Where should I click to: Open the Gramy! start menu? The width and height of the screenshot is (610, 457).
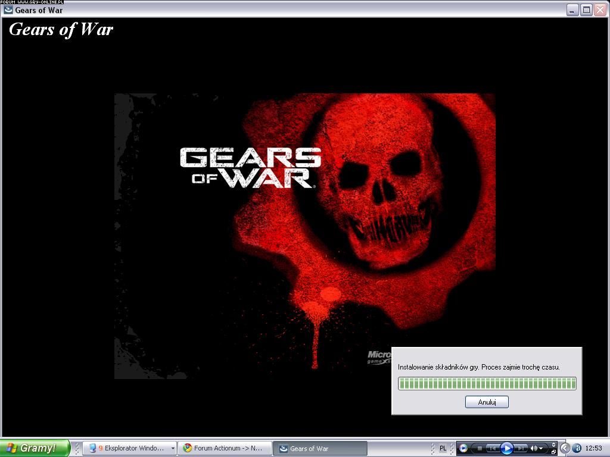coord(35,448)
